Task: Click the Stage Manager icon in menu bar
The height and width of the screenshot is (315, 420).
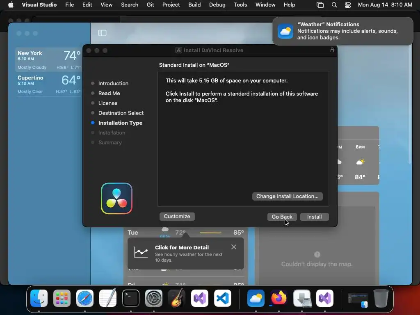Action: point(320,5)
